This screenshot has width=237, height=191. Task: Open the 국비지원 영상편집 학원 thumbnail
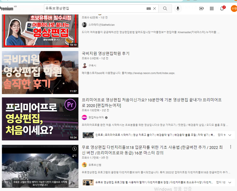click(40, 72)
